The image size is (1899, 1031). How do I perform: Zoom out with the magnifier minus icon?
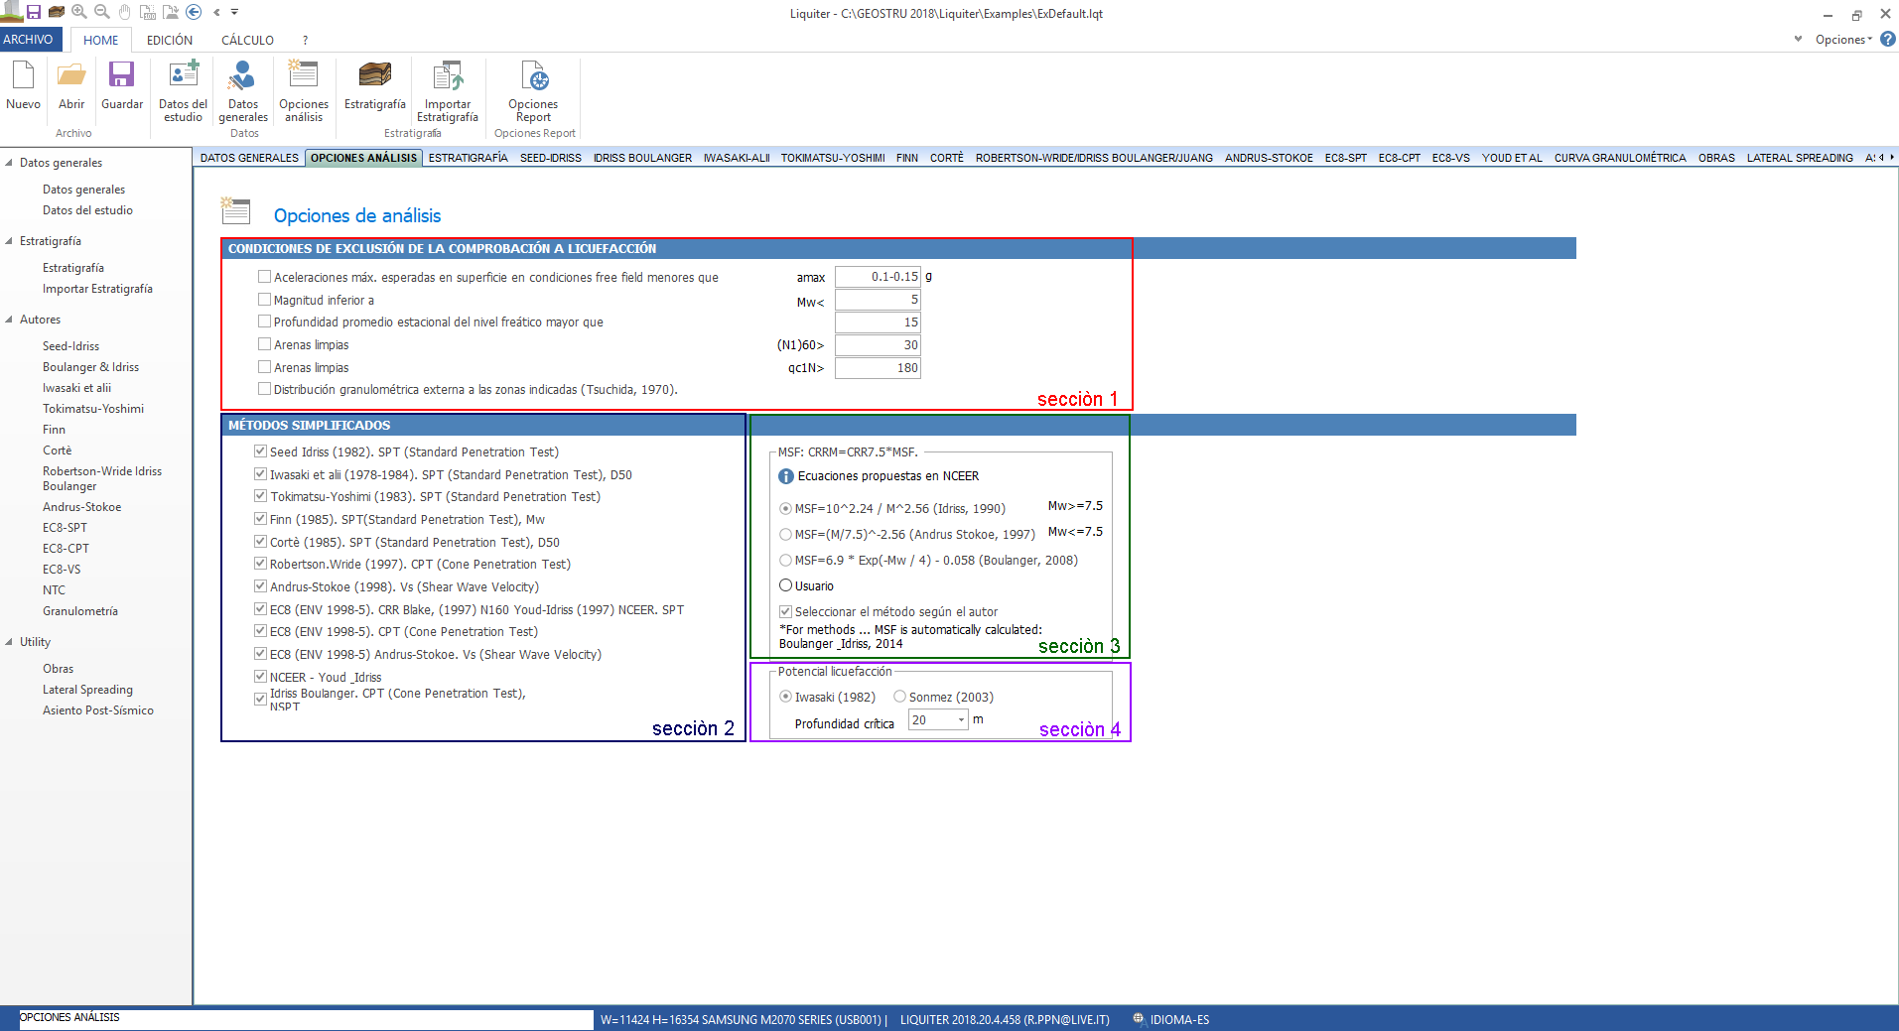point(102,12)
